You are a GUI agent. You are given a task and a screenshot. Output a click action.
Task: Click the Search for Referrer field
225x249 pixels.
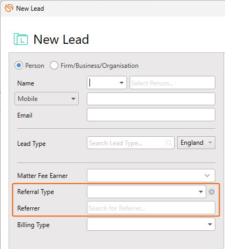pos(151,208)
